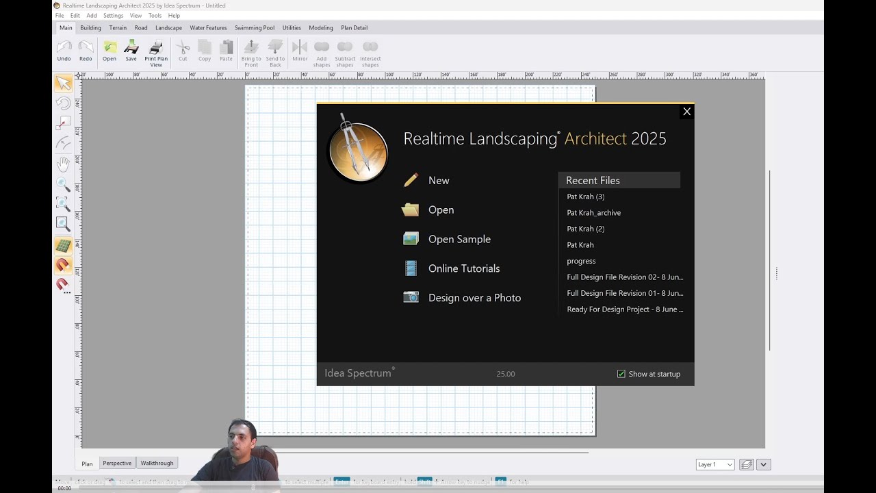Click Open Sample in the welcome dialog
Screen dimensions: 876x493
pos(459,239)
